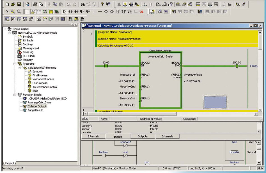Viewport: 266px width, 173px height.
Task: Toggle the grid display button
Action: pos(27,11)
